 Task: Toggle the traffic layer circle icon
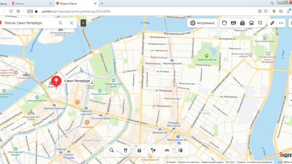tap(224, 23)
